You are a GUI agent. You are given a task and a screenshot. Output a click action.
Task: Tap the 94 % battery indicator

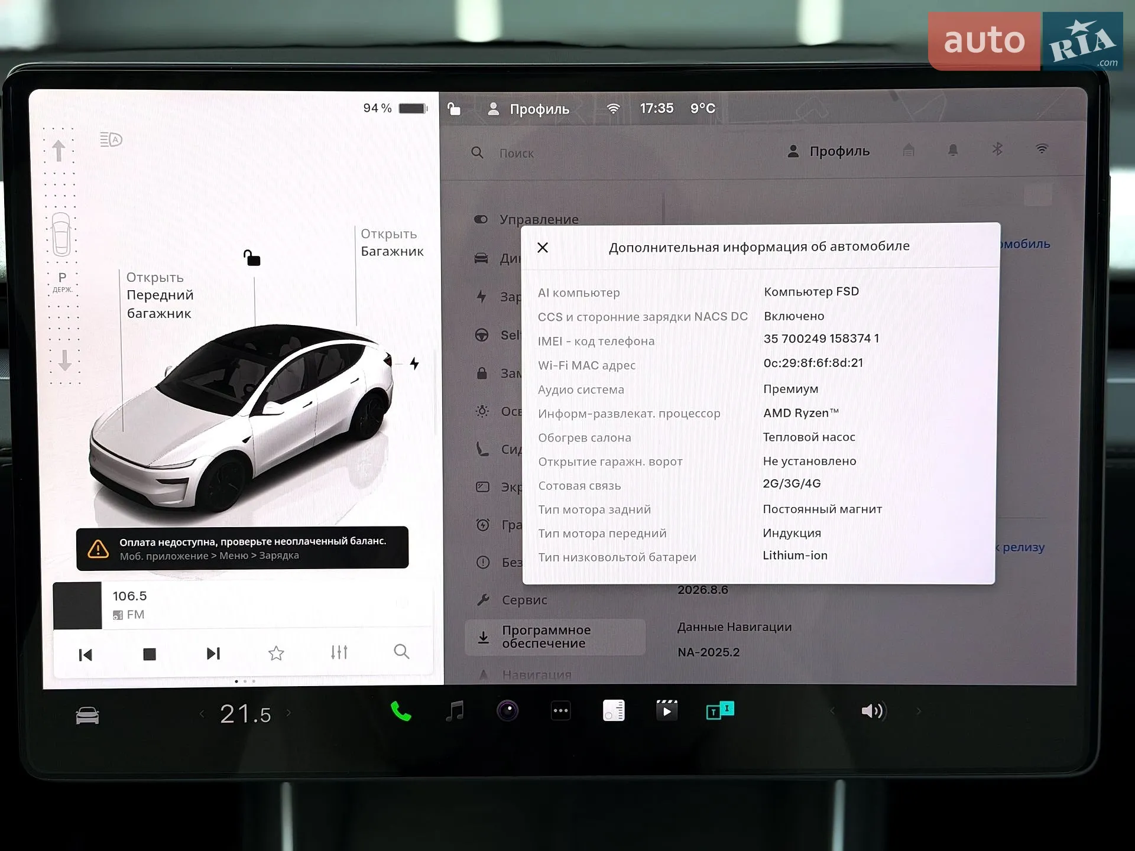(x=395, y=108)
